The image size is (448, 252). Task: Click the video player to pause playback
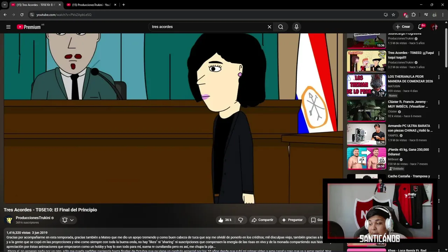173,118
